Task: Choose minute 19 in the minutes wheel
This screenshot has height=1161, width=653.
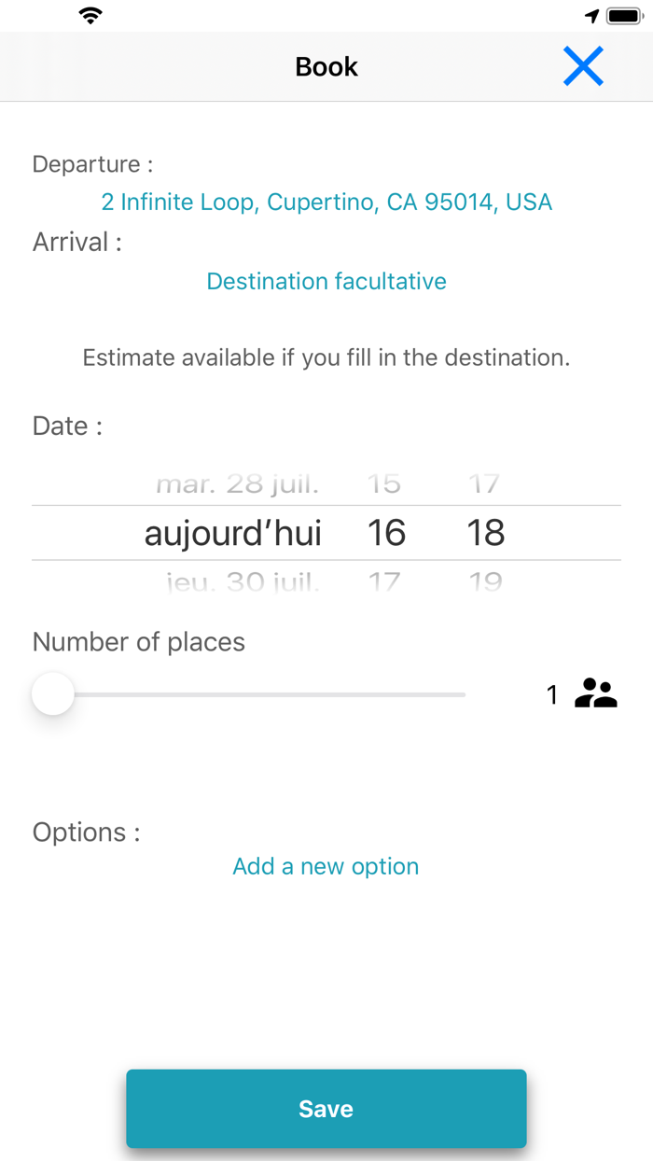Action: pyautogui.click(x=485, y=582)
